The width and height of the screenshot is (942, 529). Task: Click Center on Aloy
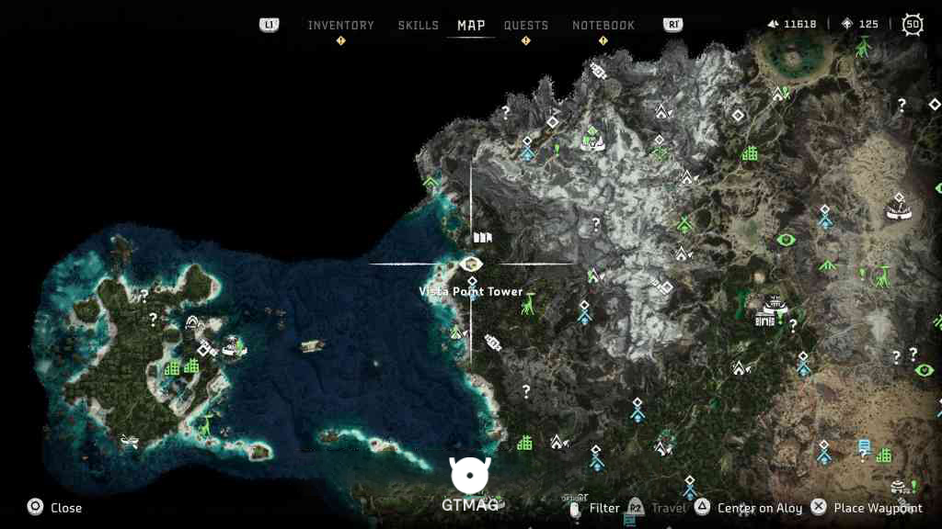pyautogui.click(x=760, y=508)
